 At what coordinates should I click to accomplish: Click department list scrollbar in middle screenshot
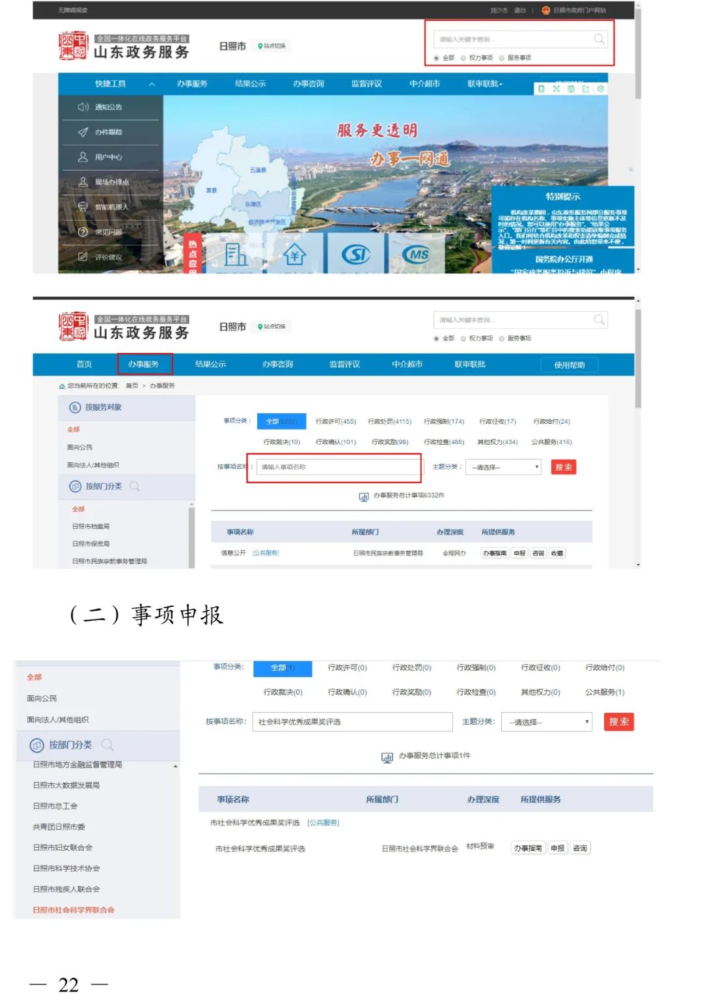[192, 537]
